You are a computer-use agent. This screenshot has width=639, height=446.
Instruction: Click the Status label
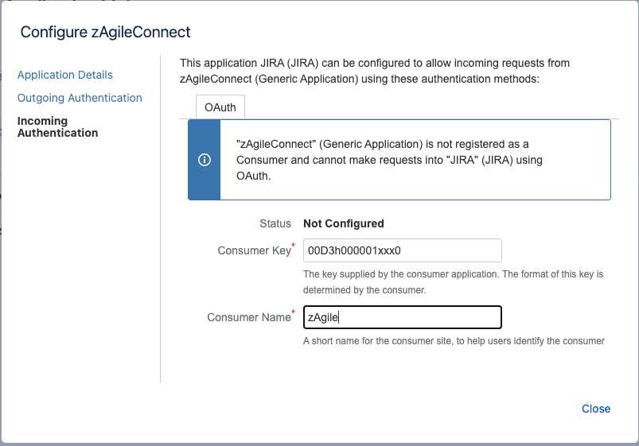(275, 223)
